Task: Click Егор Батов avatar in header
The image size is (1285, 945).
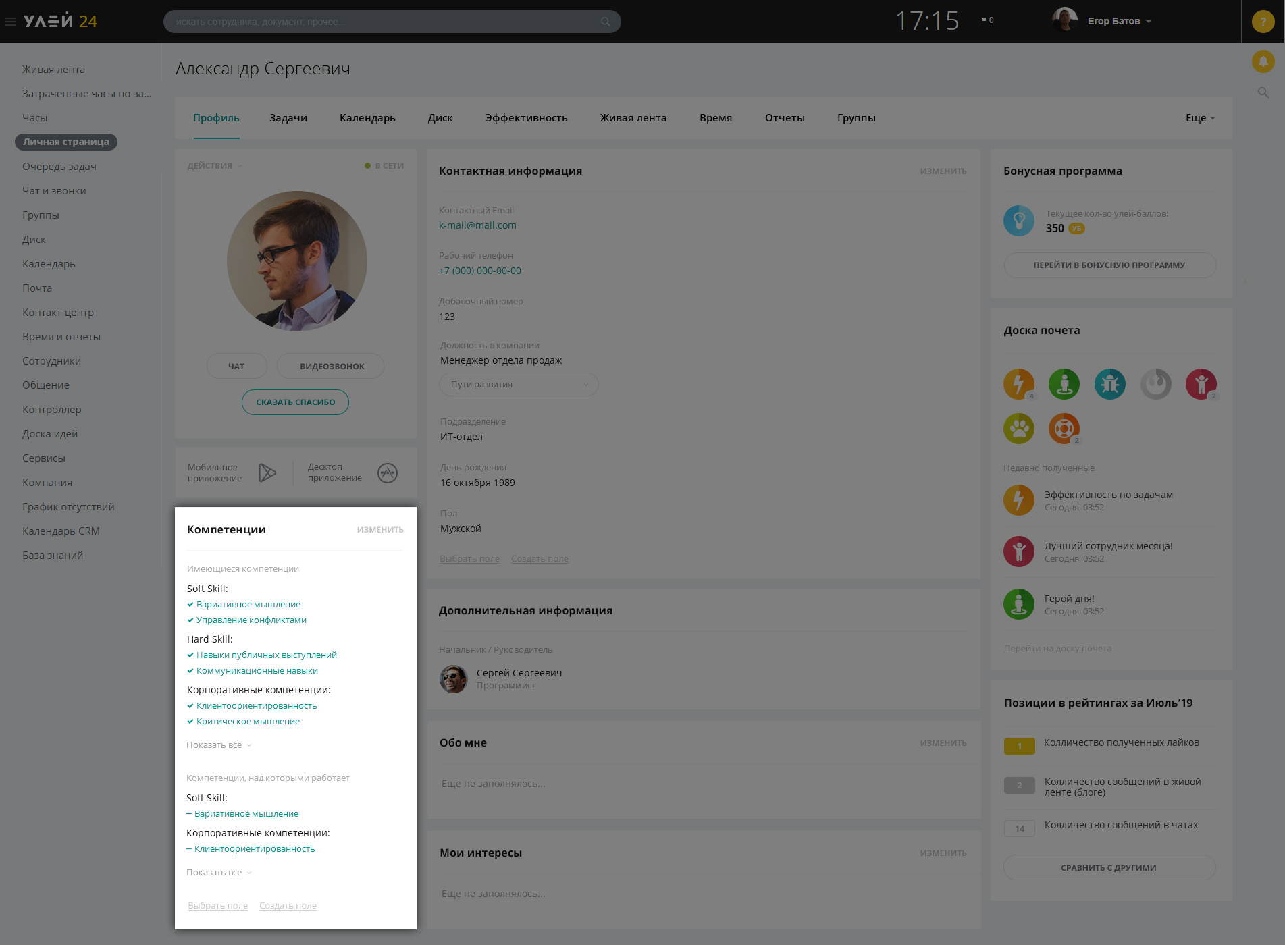Action: tap(1065, 21)
